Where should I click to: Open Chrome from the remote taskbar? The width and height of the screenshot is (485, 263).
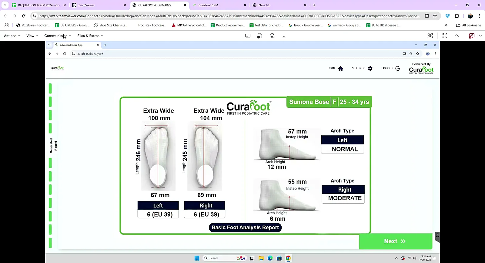pyautogui.click(x=288, y=258)
